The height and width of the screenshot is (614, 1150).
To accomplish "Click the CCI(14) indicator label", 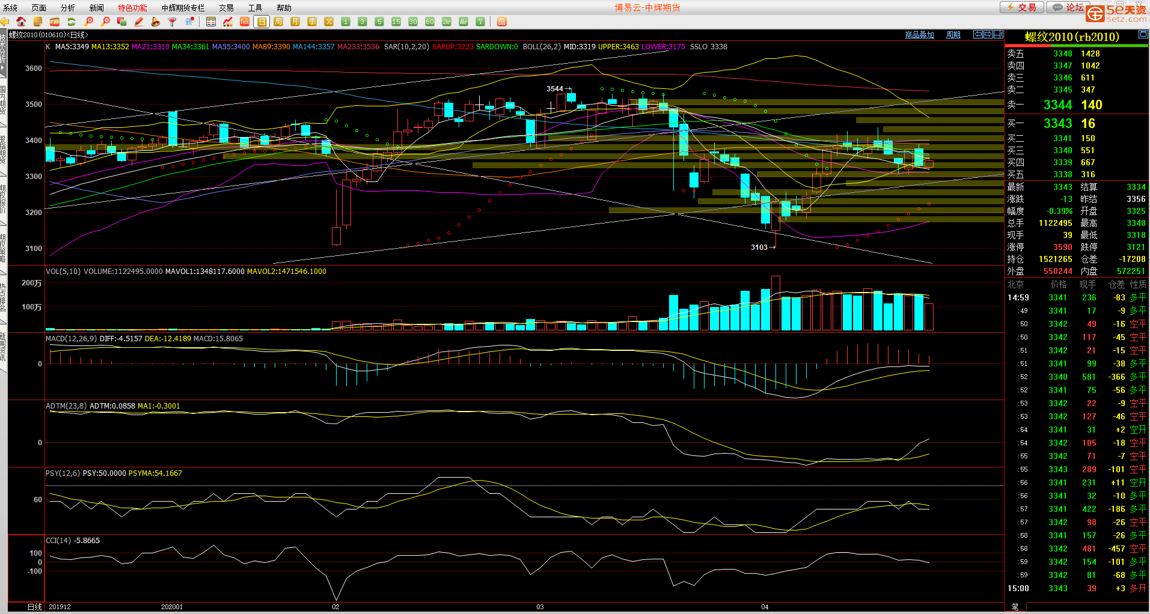I will click(x=58, y=541).
